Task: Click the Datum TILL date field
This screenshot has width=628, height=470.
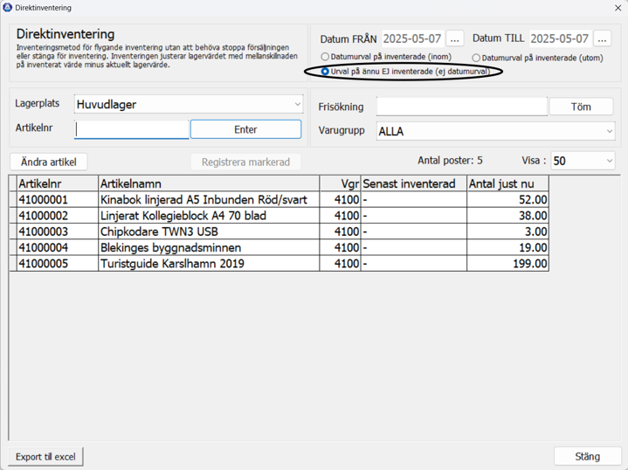Action: point(560,38)
